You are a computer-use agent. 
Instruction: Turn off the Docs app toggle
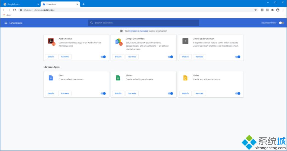(x=103, y=94)
